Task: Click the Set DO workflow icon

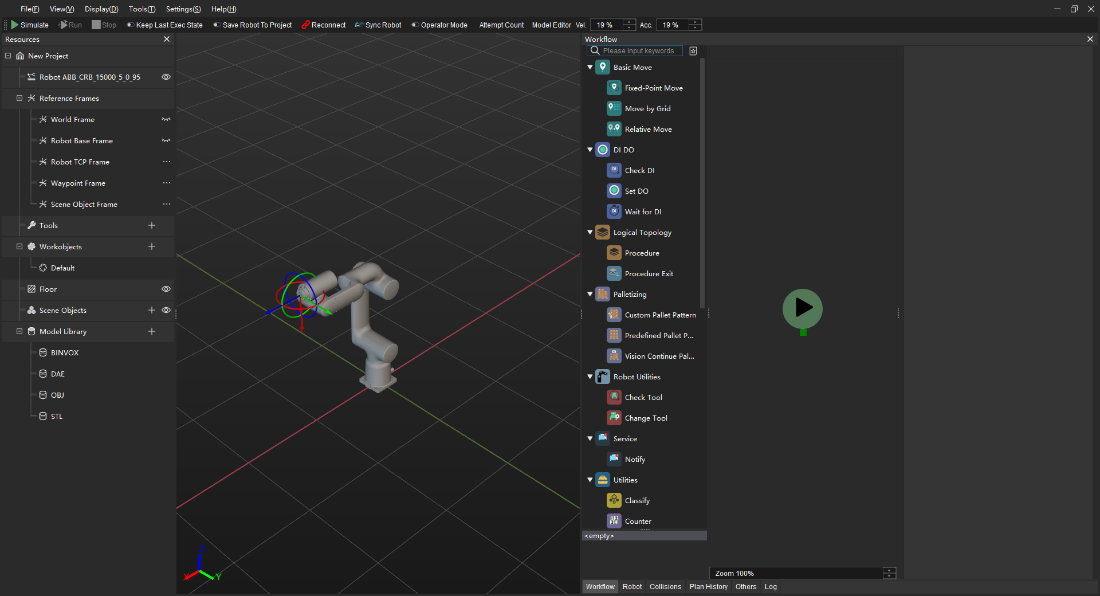Action: (614, 191)
